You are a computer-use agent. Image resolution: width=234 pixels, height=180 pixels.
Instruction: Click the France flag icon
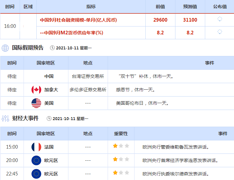click(36, 147)
